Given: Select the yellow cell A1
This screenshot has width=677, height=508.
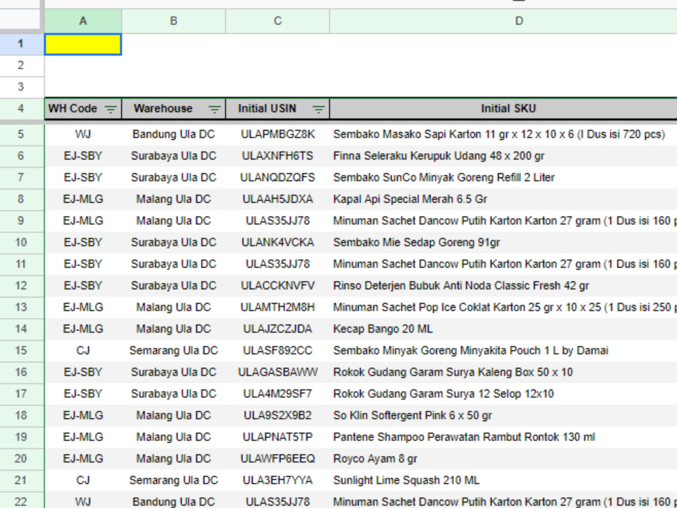Looking at the screenshot, I should coord(83,44).
